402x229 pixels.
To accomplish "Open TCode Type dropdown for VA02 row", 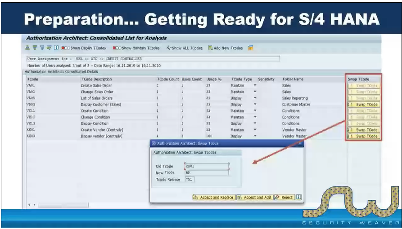I will click(x=255, y=92).
